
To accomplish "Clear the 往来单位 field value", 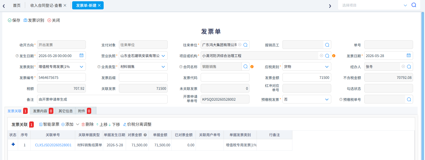I will 240,45.
